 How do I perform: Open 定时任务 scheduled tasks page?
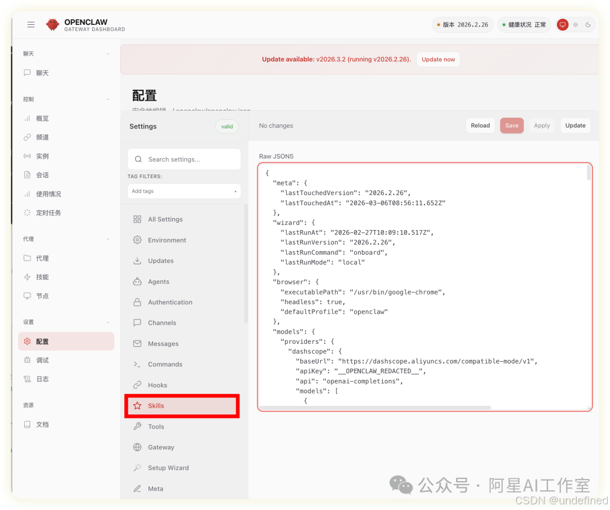[x=66, y=213]
